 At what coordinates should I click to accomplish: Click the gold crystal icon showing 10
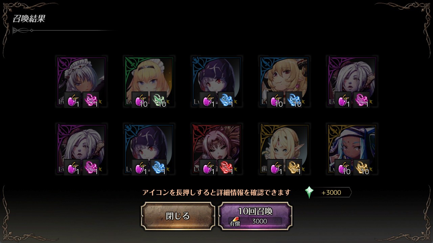click(361, 167)
